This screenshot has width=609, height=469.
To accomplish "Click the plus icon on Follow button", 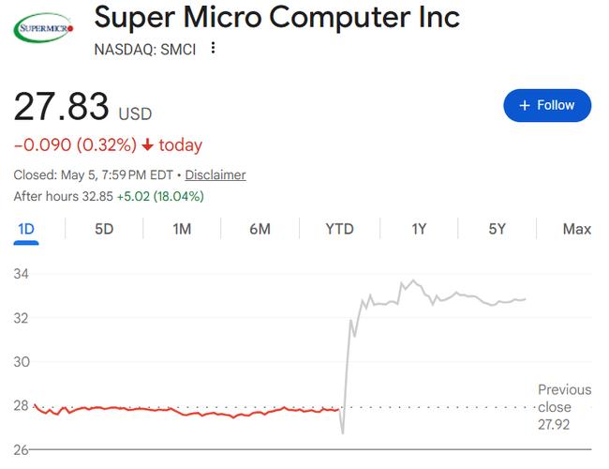I will (525, 105).
